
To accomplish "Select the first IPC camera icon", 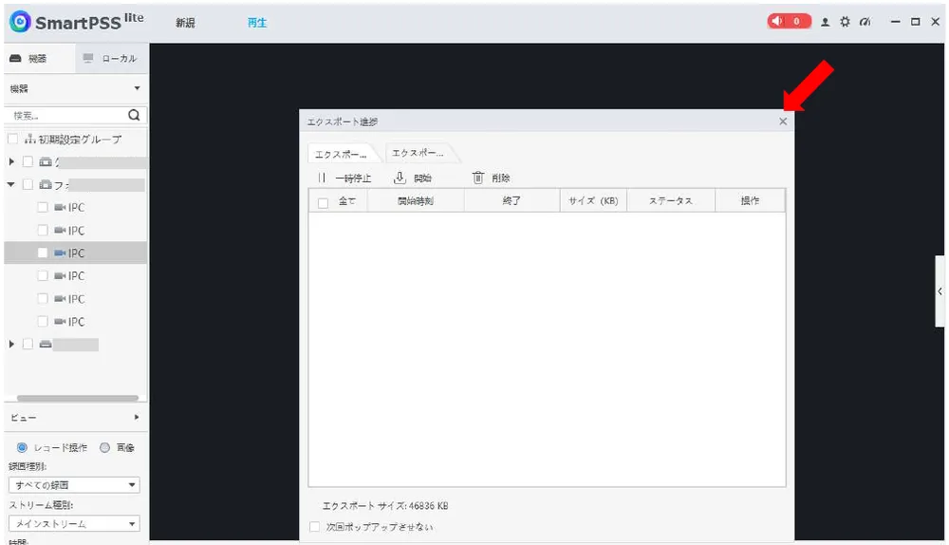I will point(60,207).
